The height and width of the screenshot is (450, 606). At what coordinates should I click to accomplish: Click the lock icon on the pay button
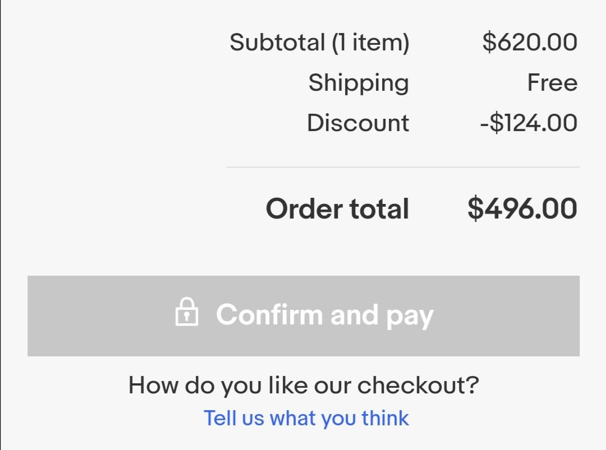(187, 312)
